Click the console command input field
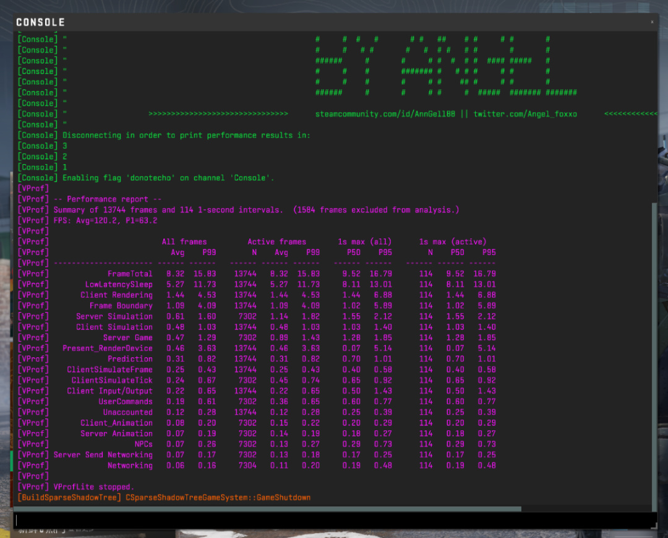The height and width of the screenshot is (538, 668). point(335,520)
